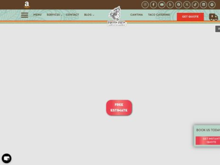Click the food truck icon
This screenshot has height=165, width=220.
[x=213, y=17]
